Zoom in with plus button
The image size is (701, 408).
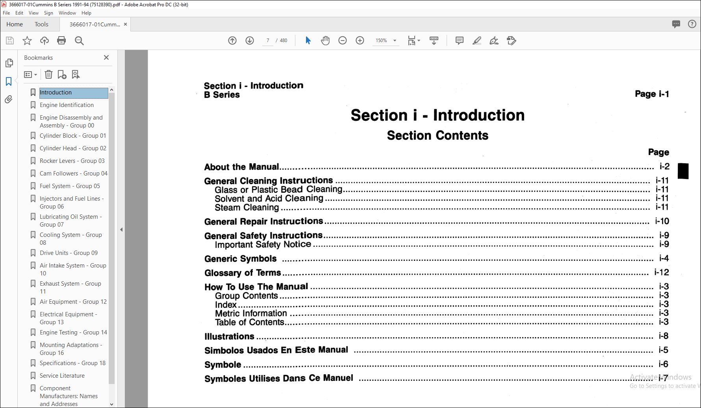[x=360, y=41]
